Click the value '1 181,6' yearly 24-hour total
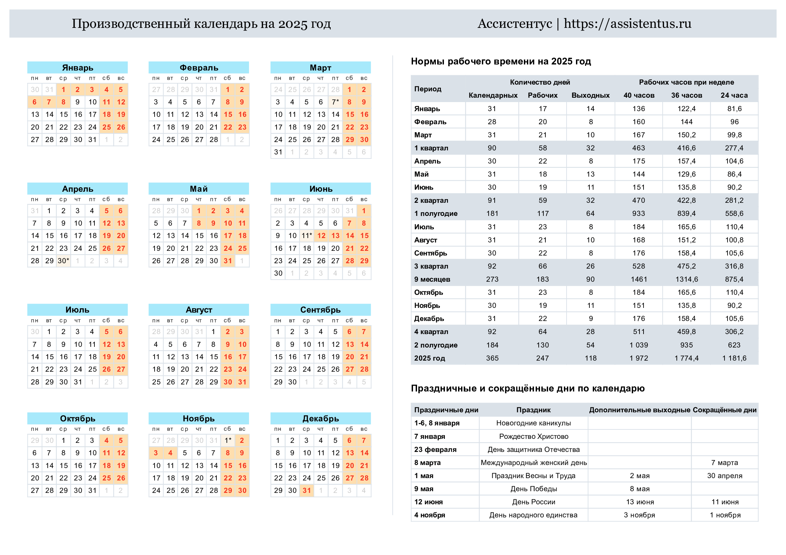The height and width of the screenshot is (555, 786). [734, 358]
